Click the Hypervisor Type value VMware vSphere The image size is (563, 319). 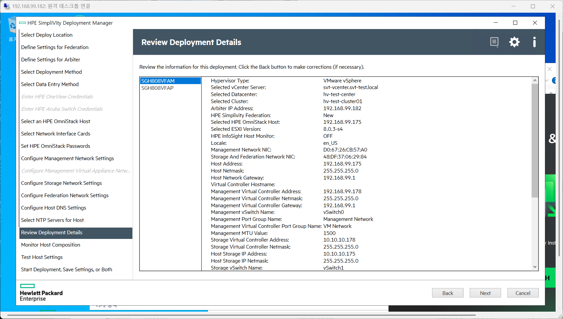(x=342, y=81)
